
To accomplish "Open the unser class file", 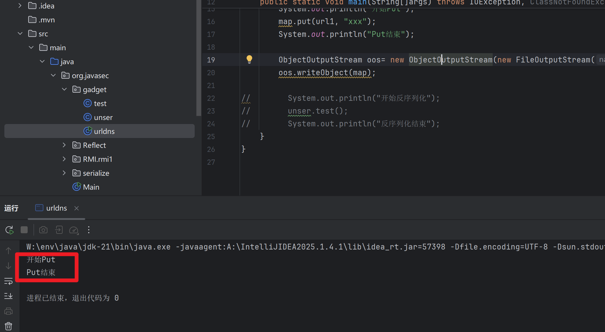I will pyautogui.click(x=103, y=117).
